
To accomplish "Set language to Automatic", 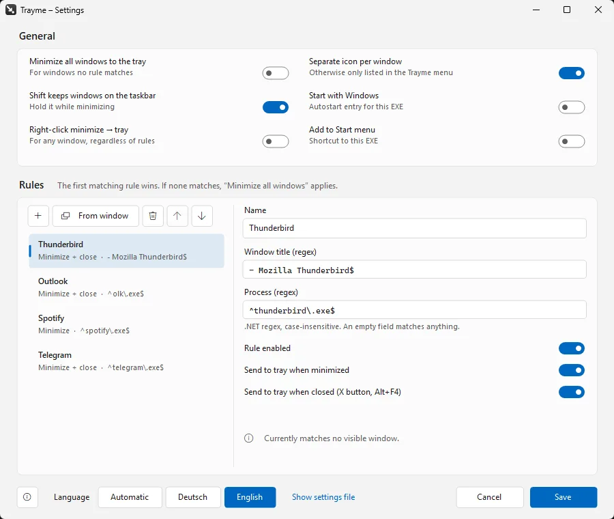I will pyautogui.click(x=130, y=497).
